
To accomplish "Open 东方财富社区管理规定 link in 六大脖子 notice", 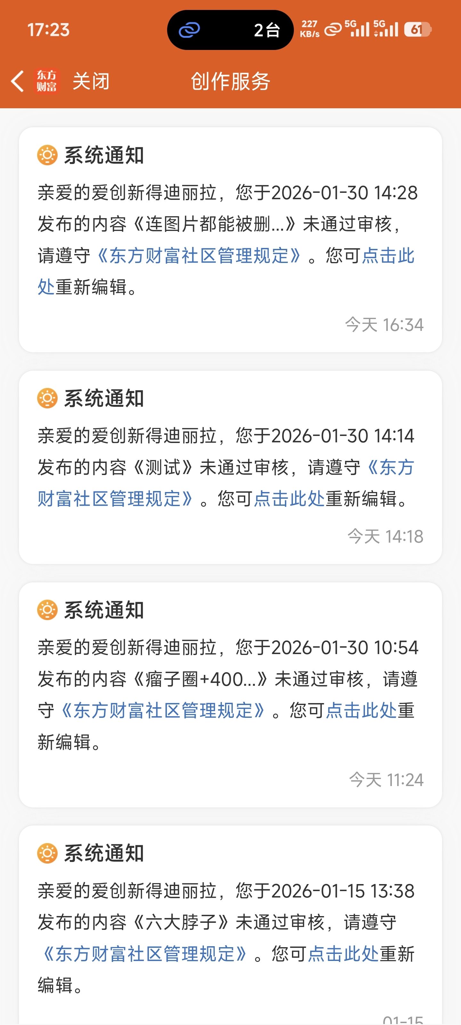I will 145,954.
